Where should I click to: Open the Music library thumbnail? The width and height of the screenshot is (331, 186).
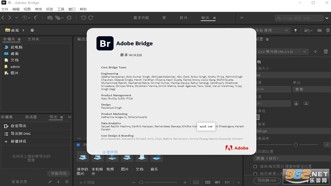(x=157, y=157)
